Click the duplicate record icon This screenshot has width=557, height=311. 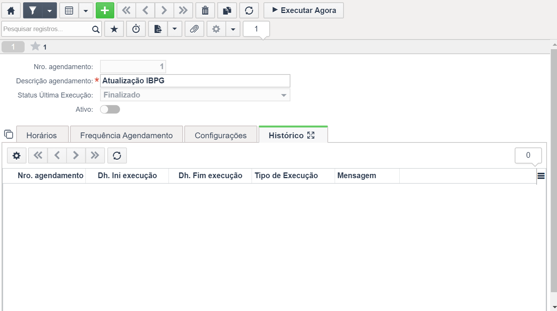point(227,10)
